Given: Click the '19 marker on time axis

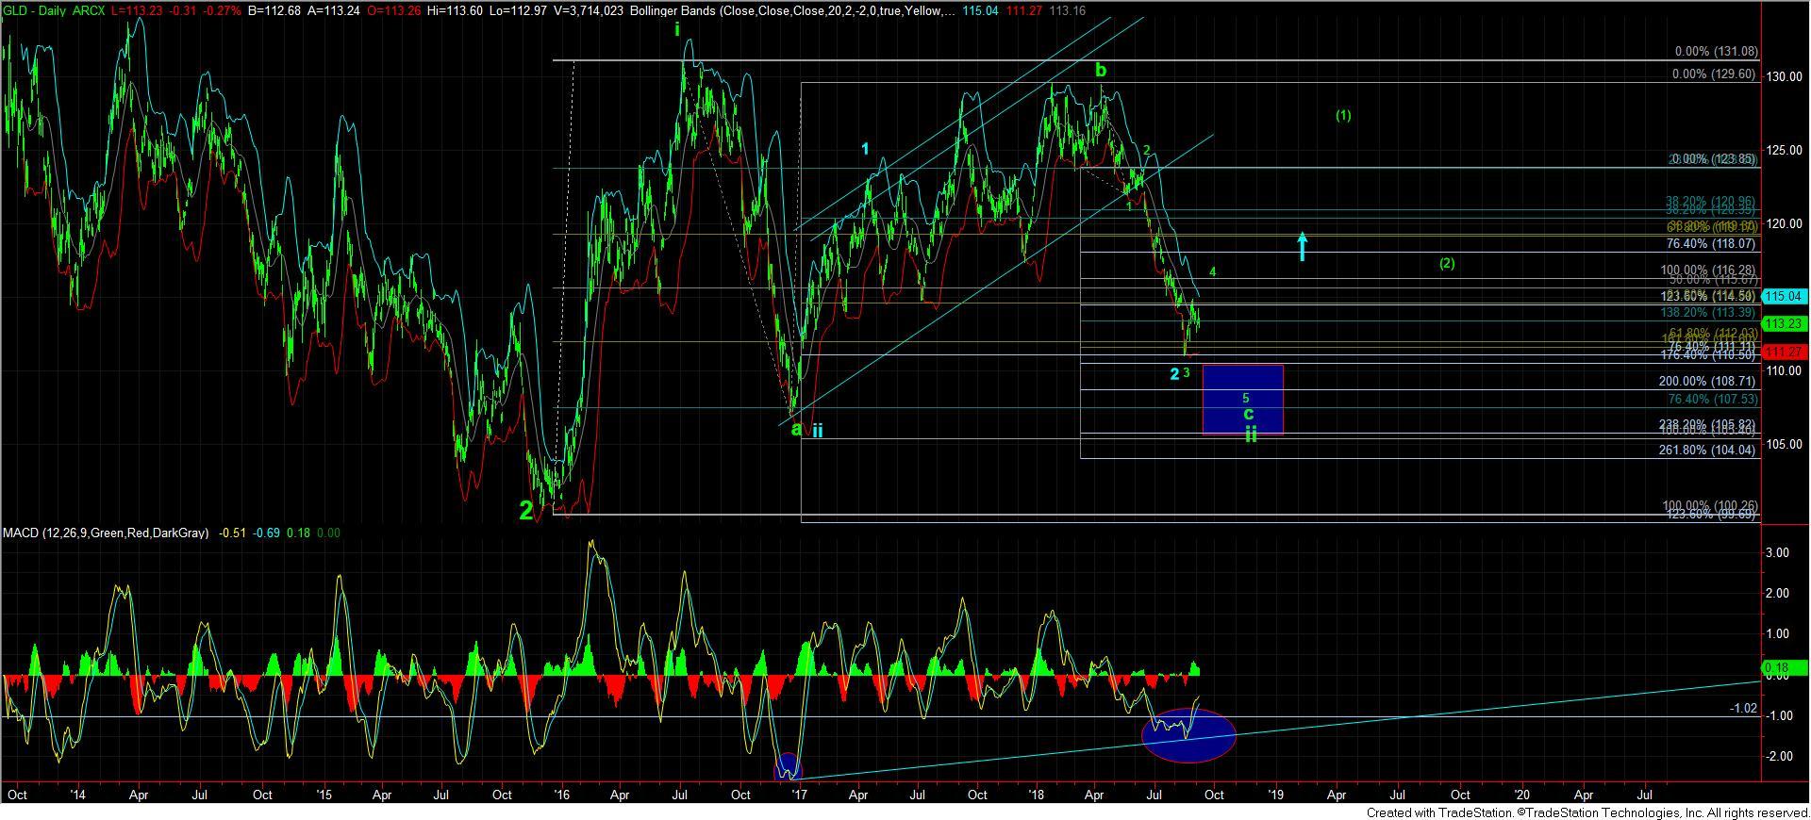Looking at the screenshot, I should click(1275, 795).
